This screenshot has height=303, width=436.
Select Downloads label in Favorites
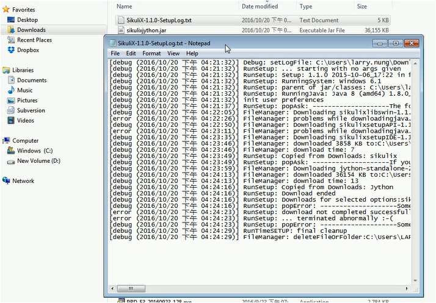[x=31, y=30]
